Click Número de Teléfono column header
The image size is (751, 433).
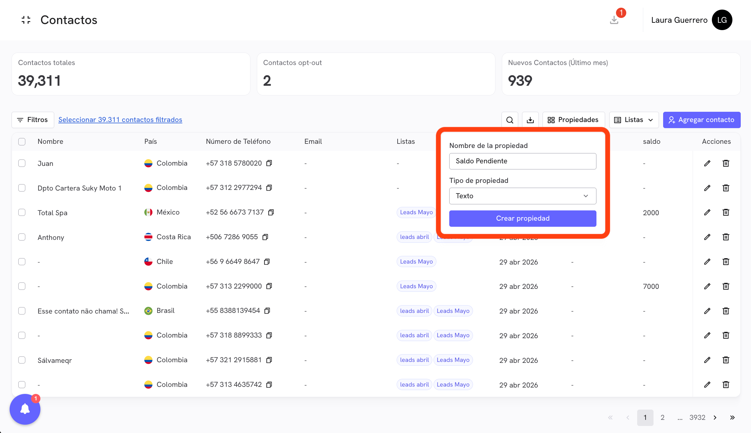point(238,142)
